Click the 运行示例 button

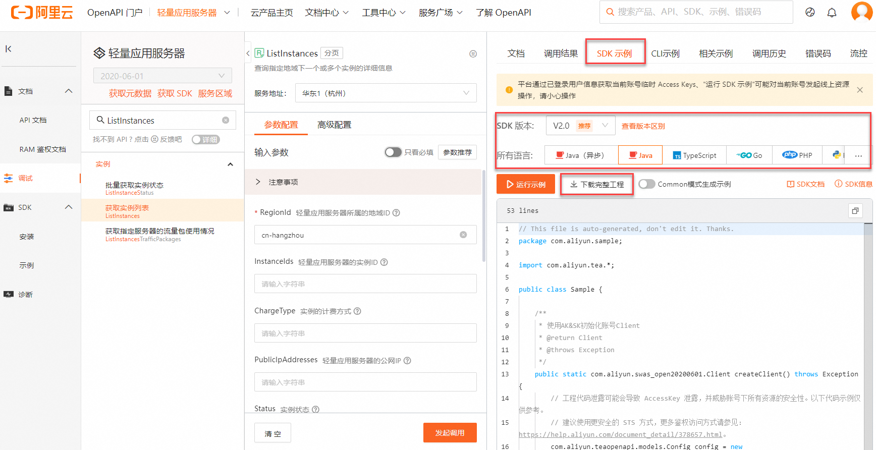pyautogui.click(x=526, y=184)
